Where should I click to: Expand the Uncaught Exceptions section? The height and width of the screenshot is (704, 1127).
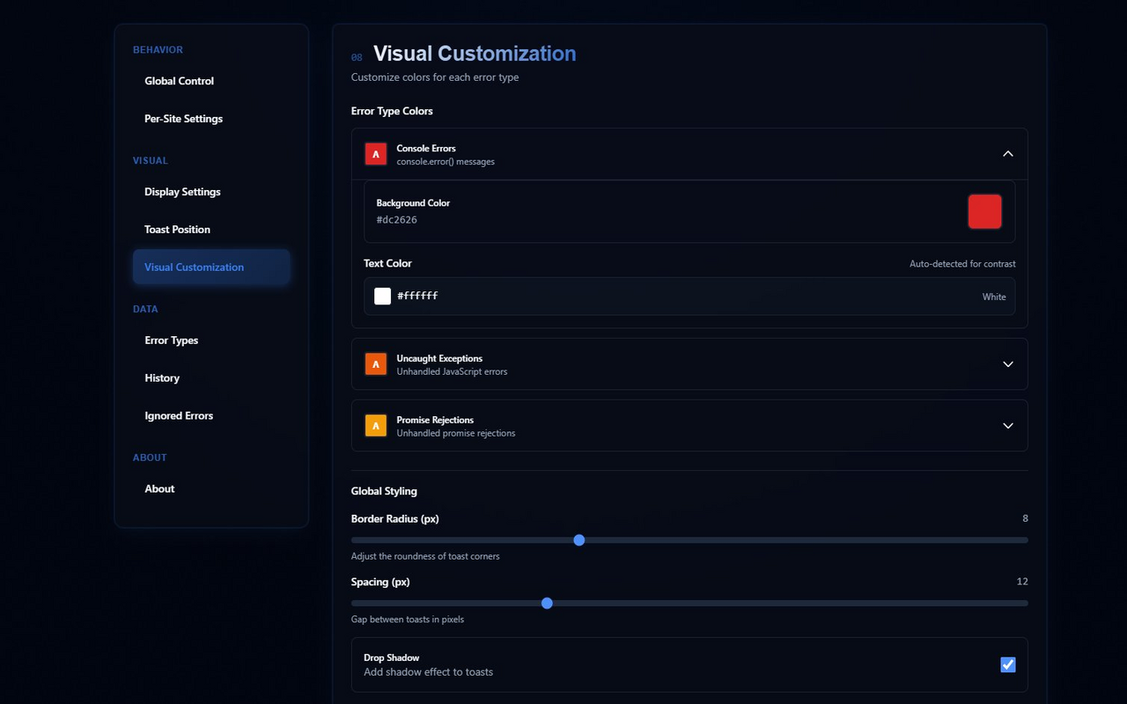click(x=1008, y=364)
